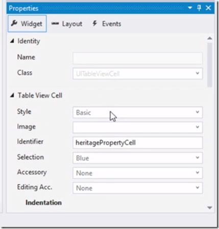219x229 pixels.
Task: Open the Editing Acc. dropdown
Action: pyautogui.click(x=137, y=188)
